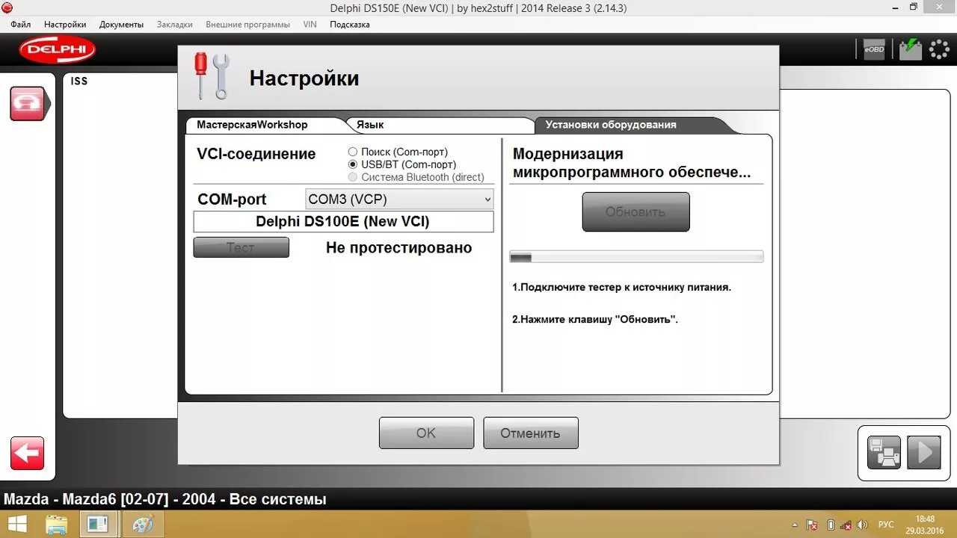Click the circular dots busy indicator
The image size is (957, 538).
pyautogui.click(x=939, y=50)
